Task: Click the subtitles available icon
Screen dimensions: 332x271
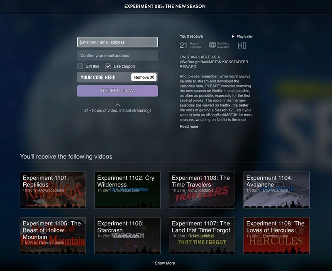Action: [212, 45]
